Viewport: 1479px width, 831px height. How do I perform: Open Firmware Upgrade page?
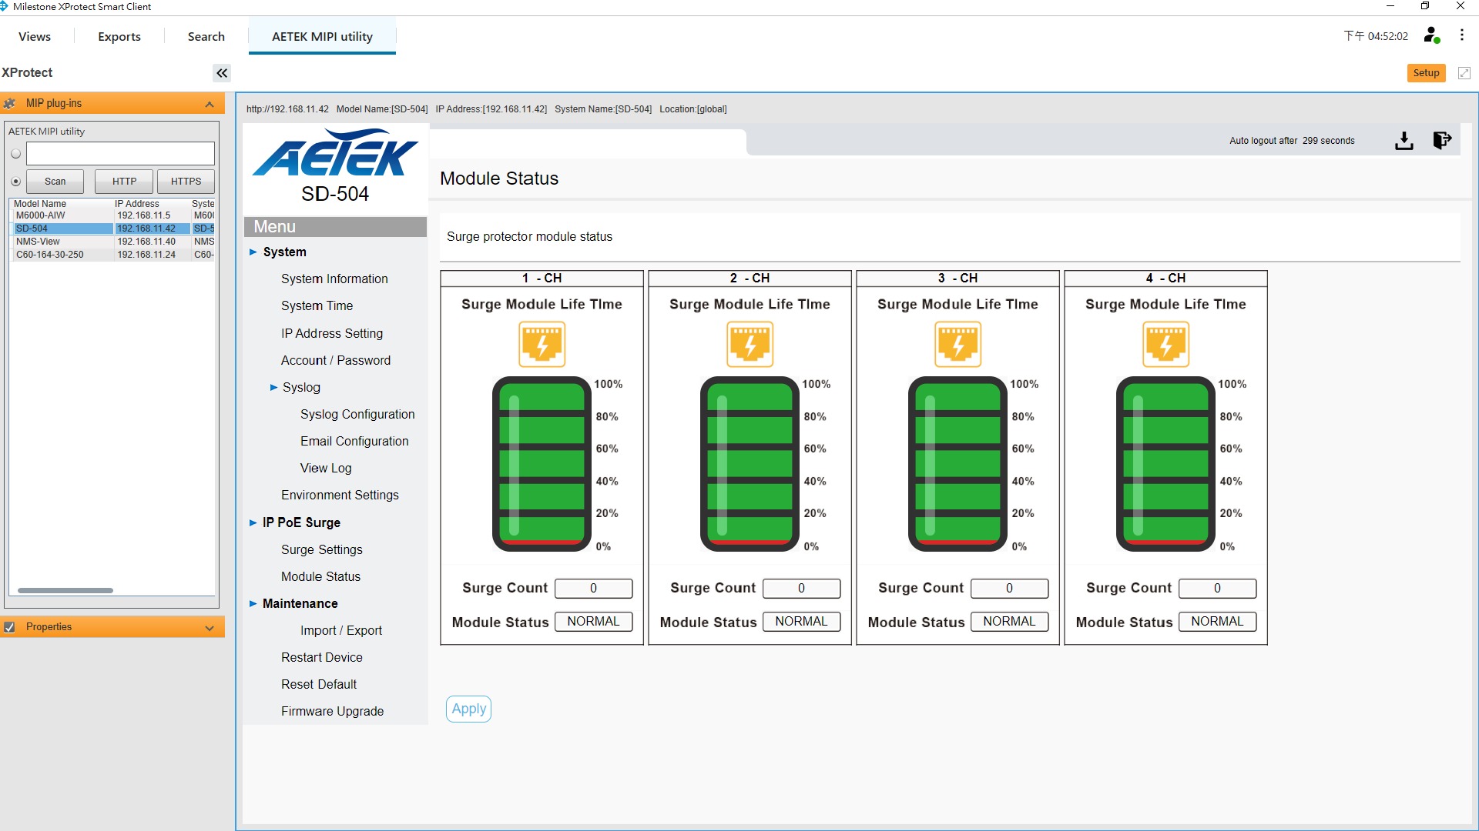tap(332, 711)
